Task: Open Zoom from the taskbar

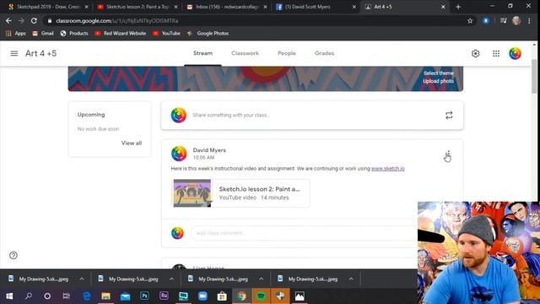Action: [x=202, y=296]
